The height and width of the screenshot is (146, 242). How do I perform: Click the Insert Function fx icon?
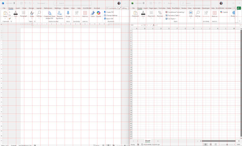pyautogui.click(x=154, y=25)
